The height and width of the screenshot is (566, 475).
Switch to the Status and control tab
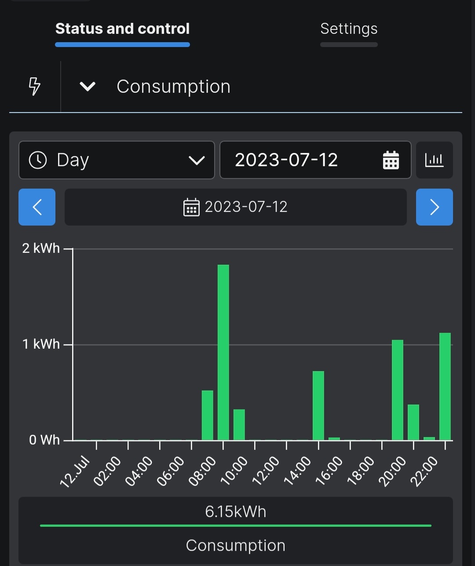pyautogui.click(x=122, y=29)
